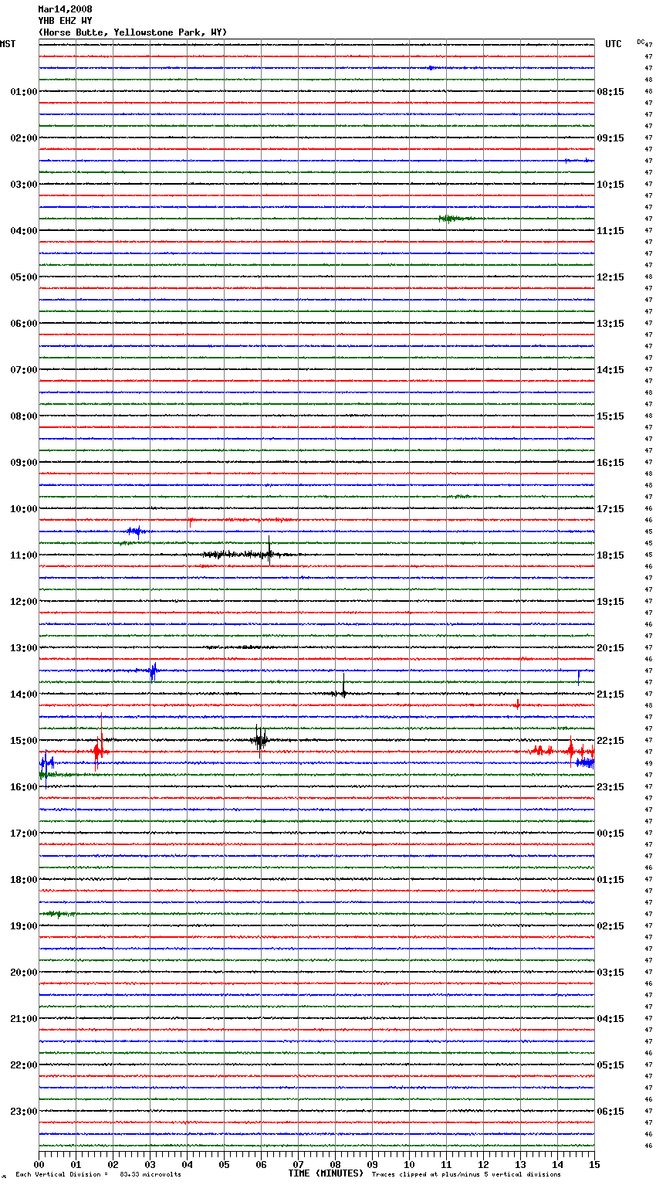The width and height of the screenshot is (656, 1185).
Task: Click the 06:00 MST time label
Action: 24,324
